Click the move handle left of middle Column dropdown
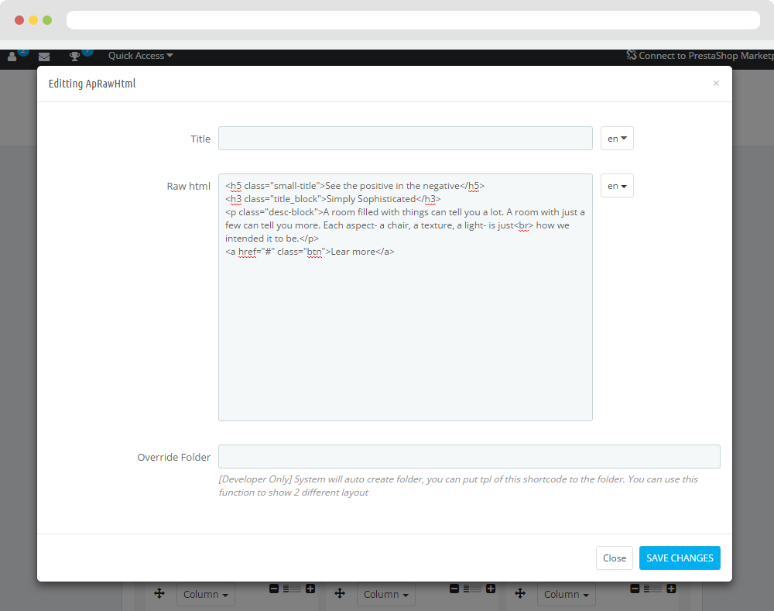 coord(340,593)
